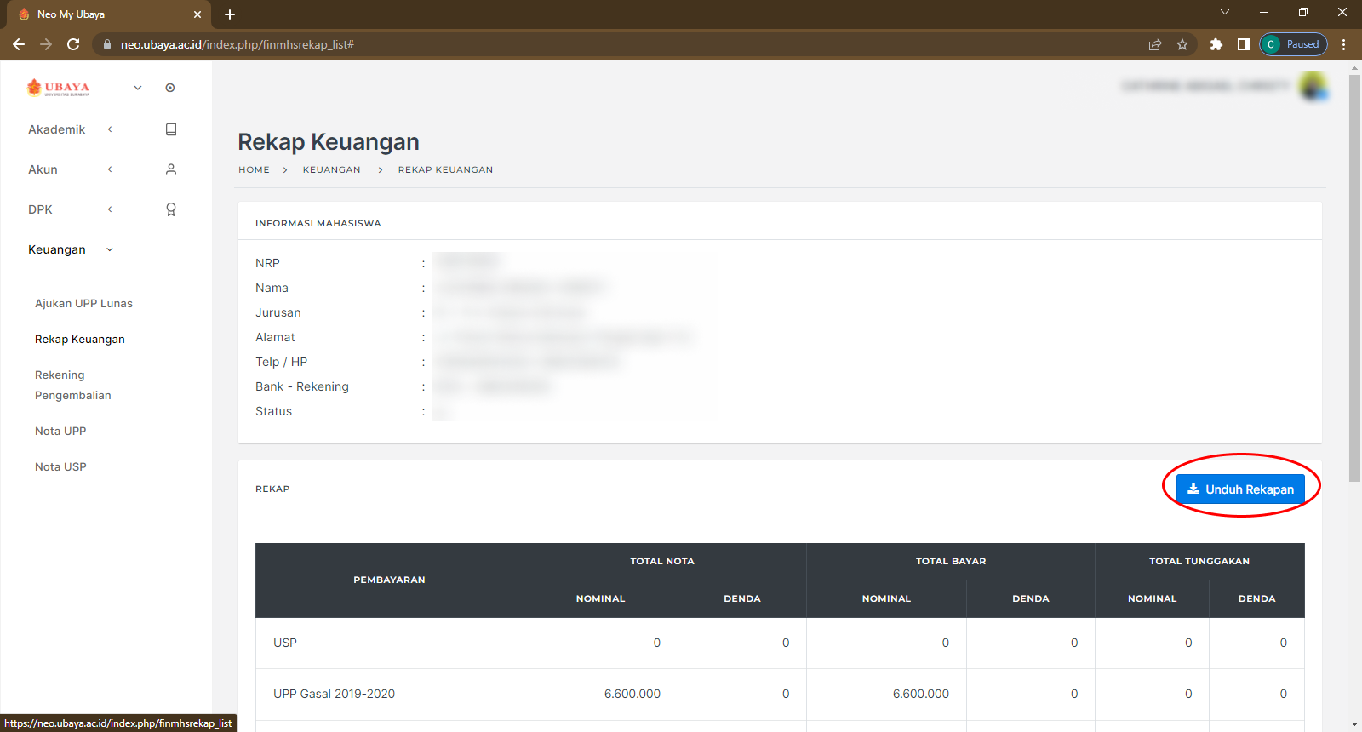The height and width of the screenshot is (732, 1362).
Task: Click the KEUANGAN breadcrumb link
Action: coord(331,169)
